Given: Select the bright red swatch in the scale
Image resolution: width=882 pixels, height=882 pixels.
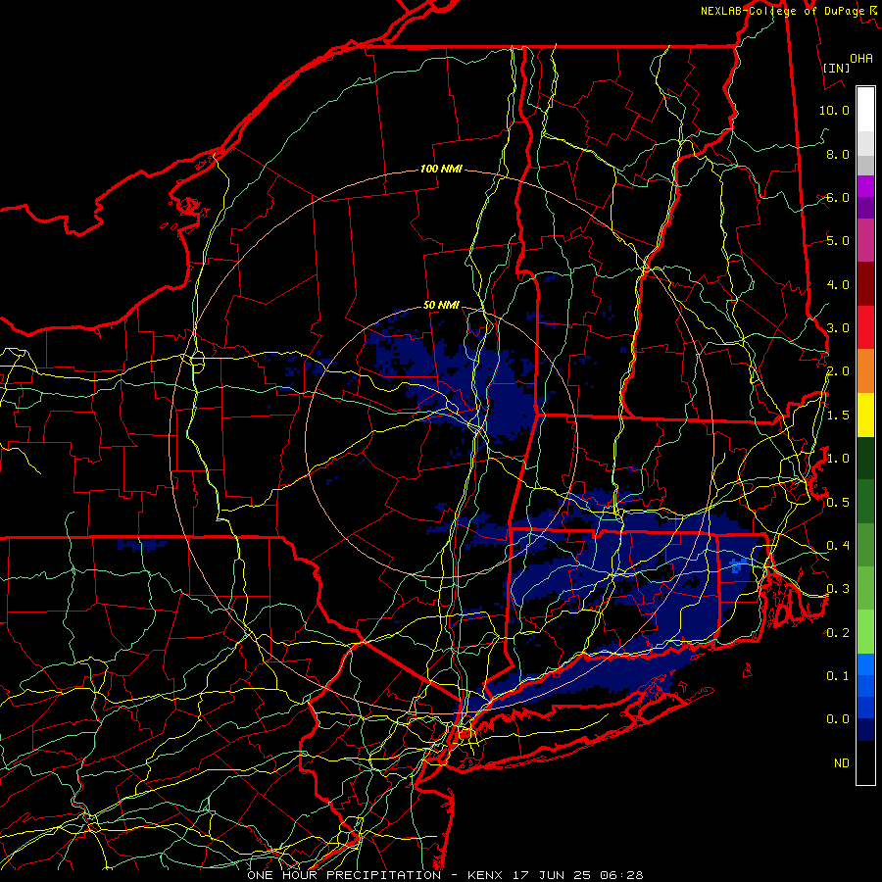Looking at the screenshot, I should (865, 327).
